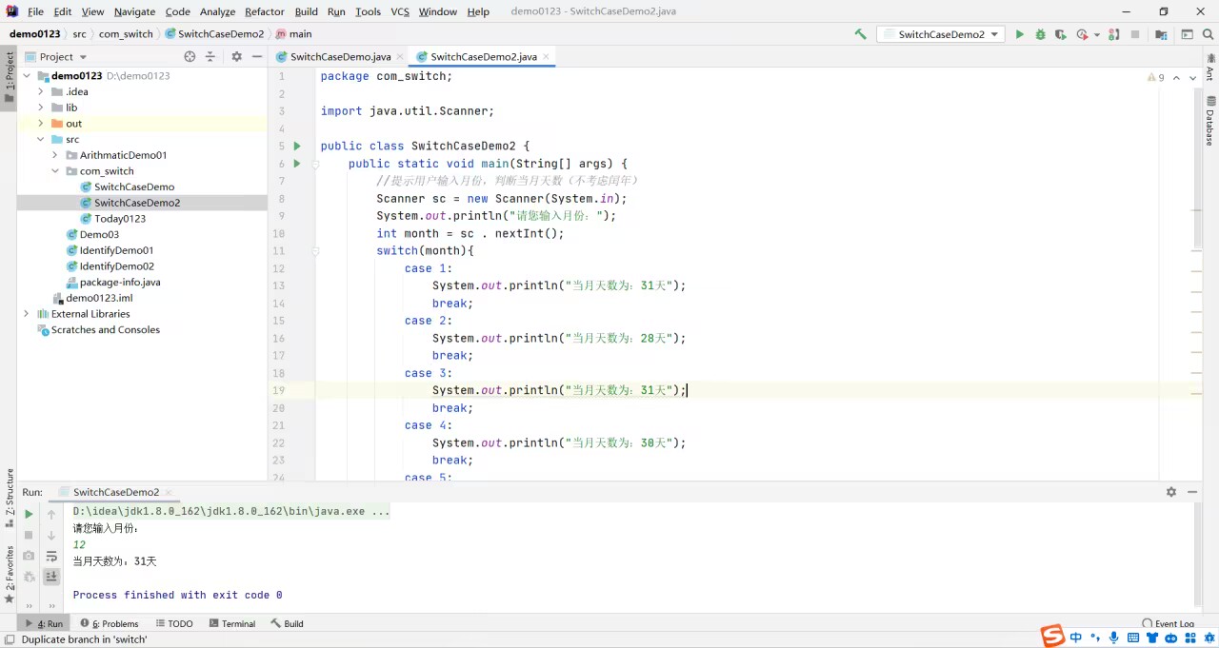The image size is (1219, 648).
Task: Open the Run panel settings gear
Action: [x=1170, y=492]
